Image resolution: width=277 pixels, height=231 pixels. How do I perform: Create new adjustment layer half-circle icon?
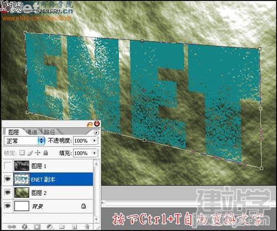coord(49,227)
